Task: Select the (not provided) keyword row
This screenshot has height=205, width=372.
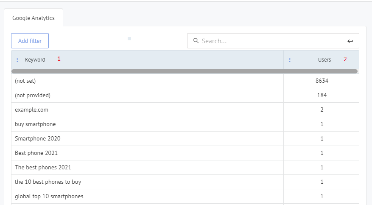Action: tap(185, 95)
